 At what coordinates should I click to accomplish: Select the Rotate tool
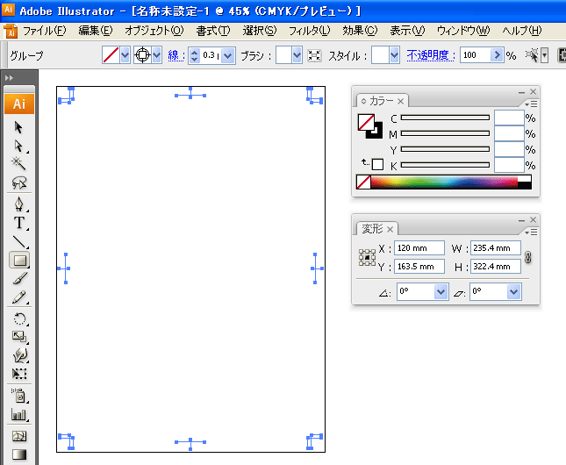[x=18, y=319]
